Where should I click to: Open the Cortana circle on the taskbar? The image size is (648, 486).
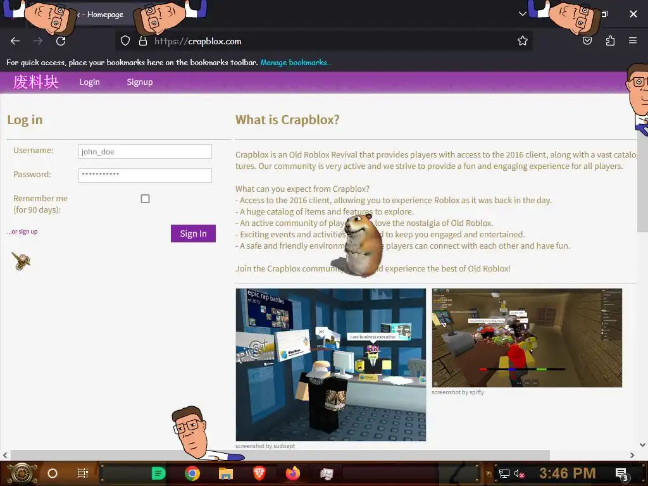[52, 473]
